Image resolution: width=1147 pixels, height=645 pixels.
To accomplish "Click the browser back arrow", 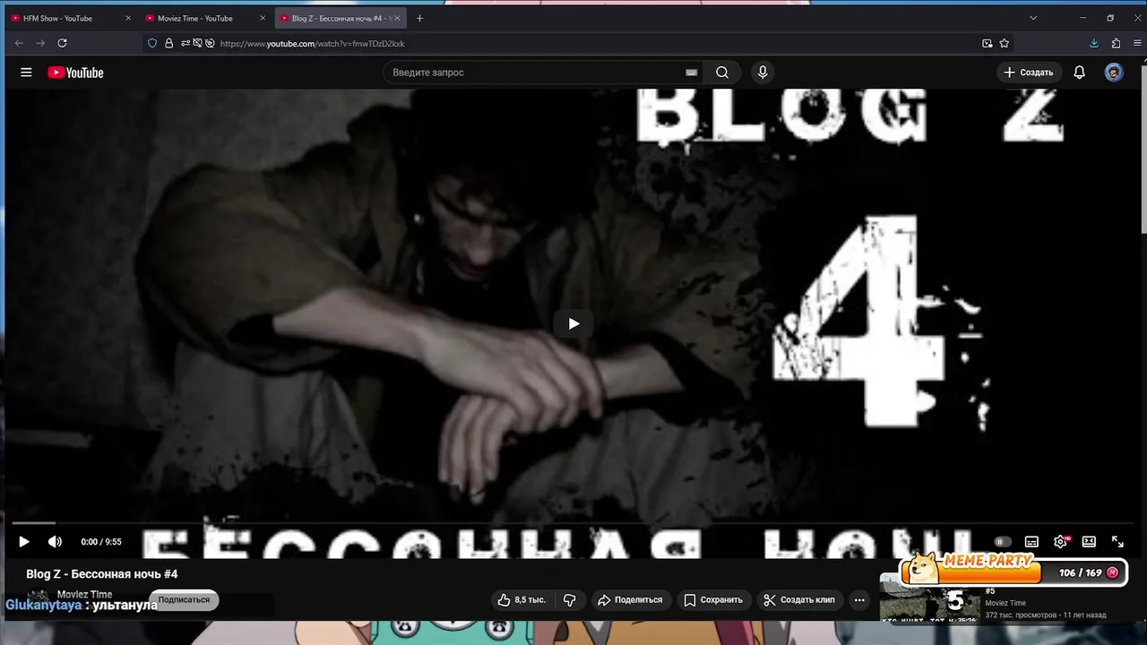I will pyautogui.click(x=19, y=43).
